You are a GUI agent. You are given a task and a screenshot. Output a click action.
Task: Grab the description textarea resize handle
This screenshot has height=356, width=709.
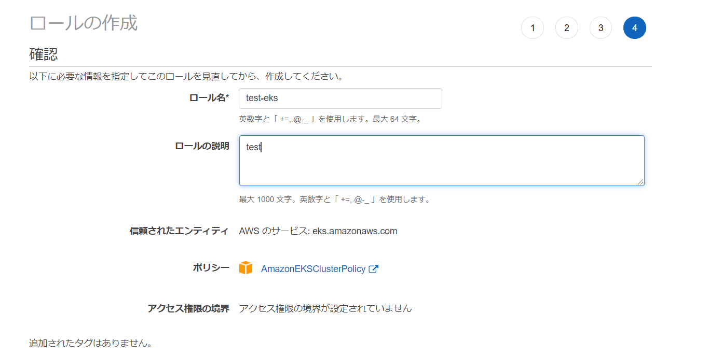coord(641,182)
